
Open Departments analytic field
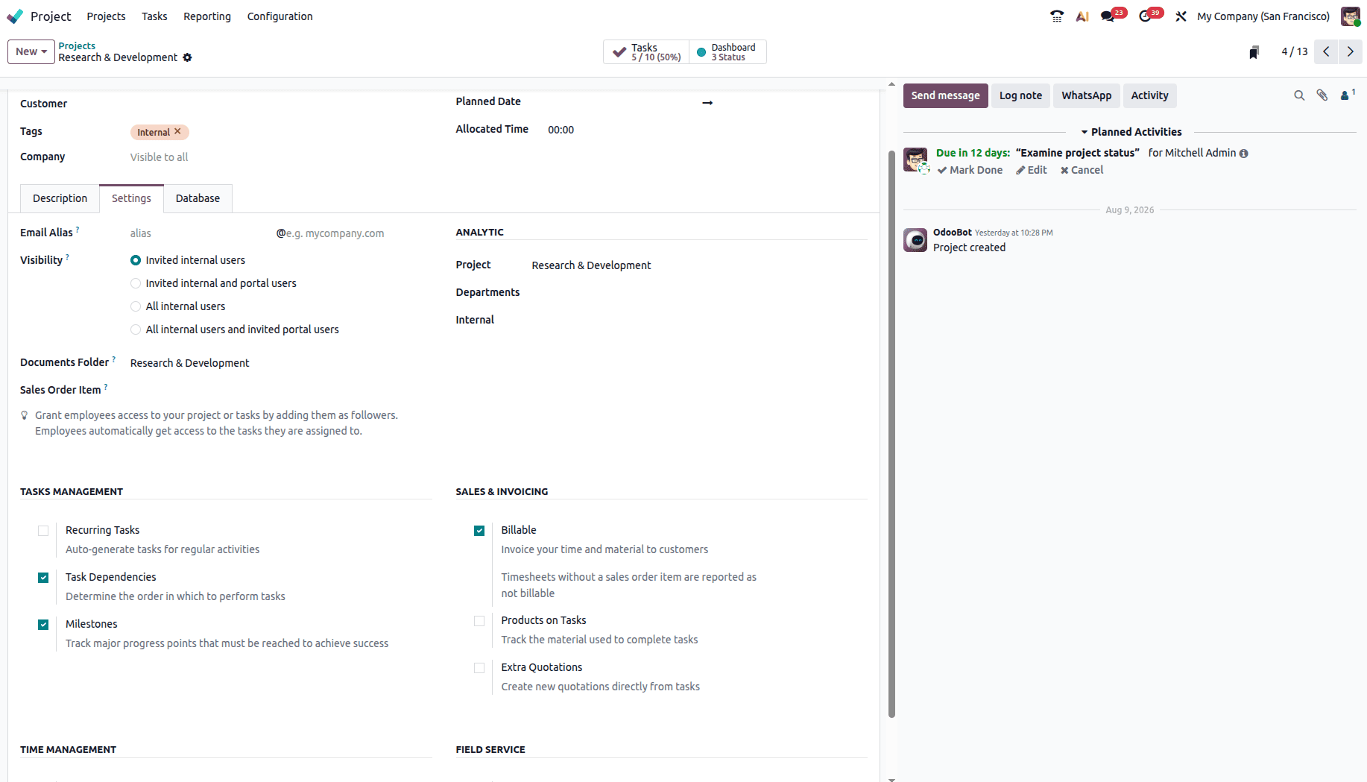pyautogui.click(x=699, y=292)
